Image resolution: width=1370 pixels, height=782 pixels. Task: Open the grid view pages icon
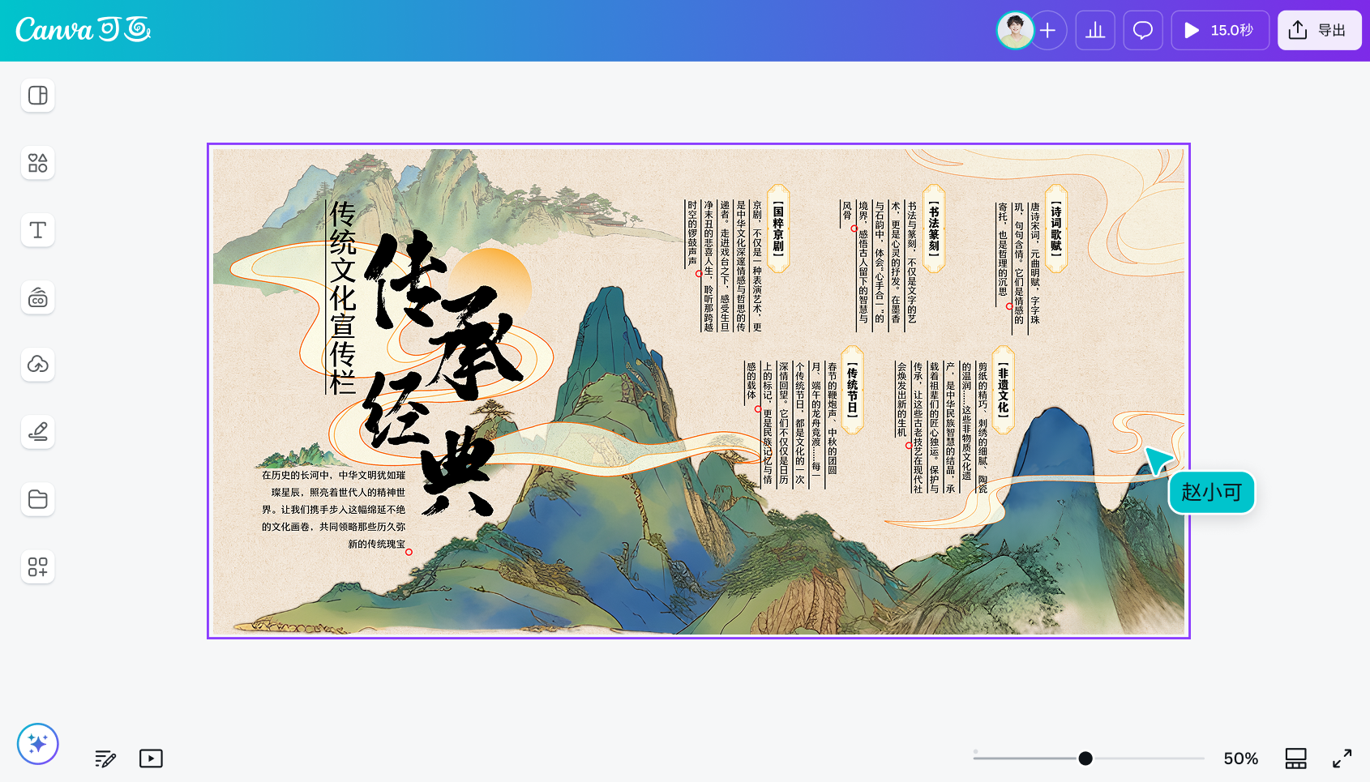pos(1296,758)
